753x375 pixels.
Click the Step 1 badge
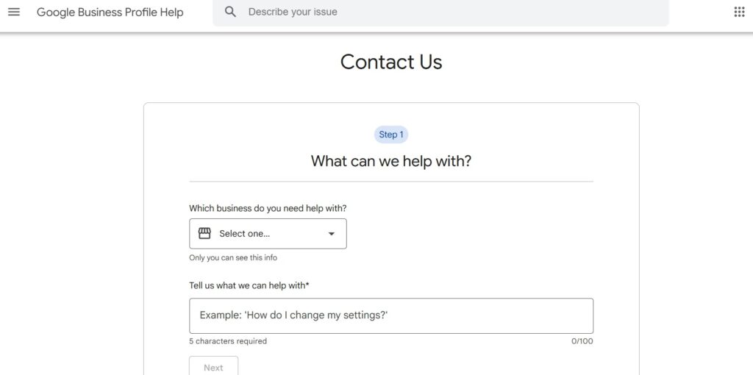(390, 135)
